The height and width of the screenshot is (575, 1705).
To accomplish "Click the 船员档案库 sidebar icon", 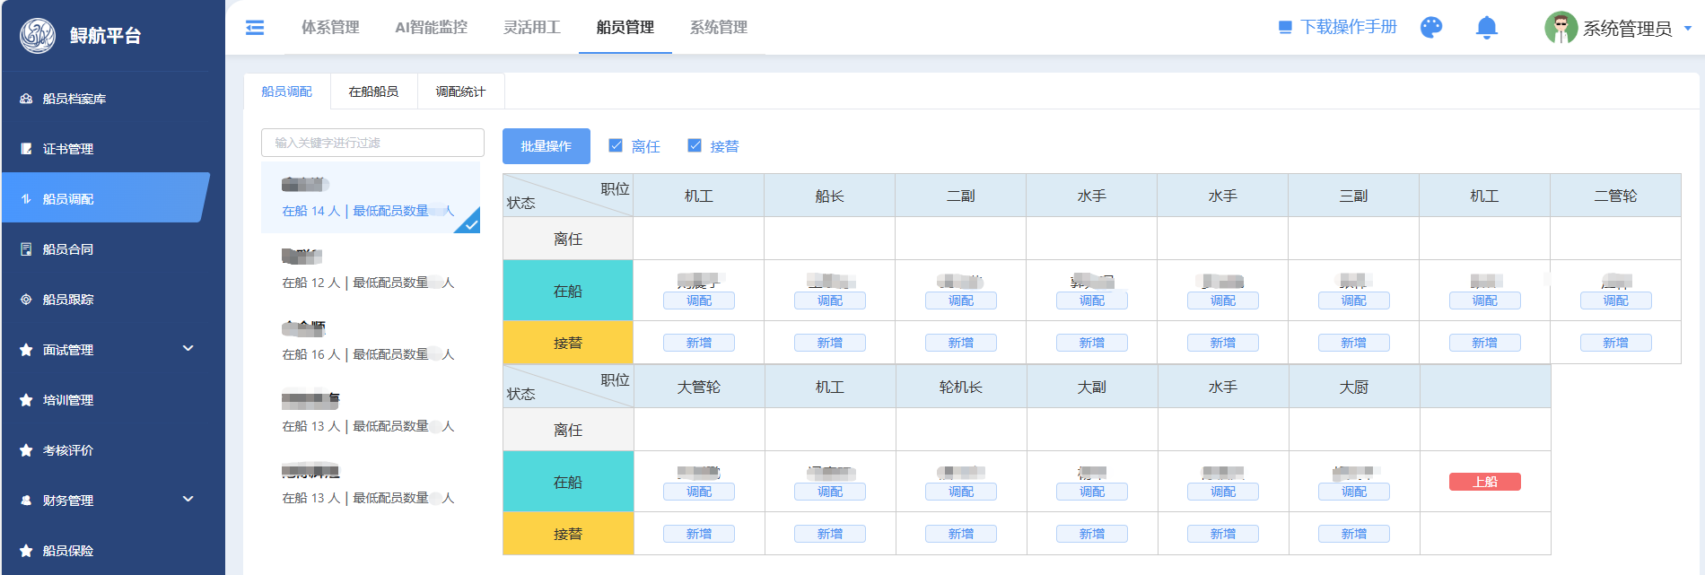I will tap(26, 99).
